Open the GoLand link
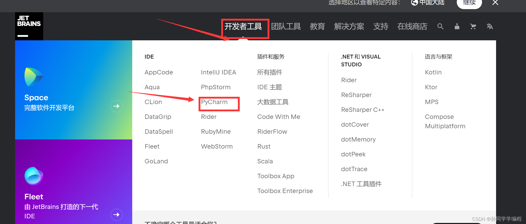 [x=156, y=161]
